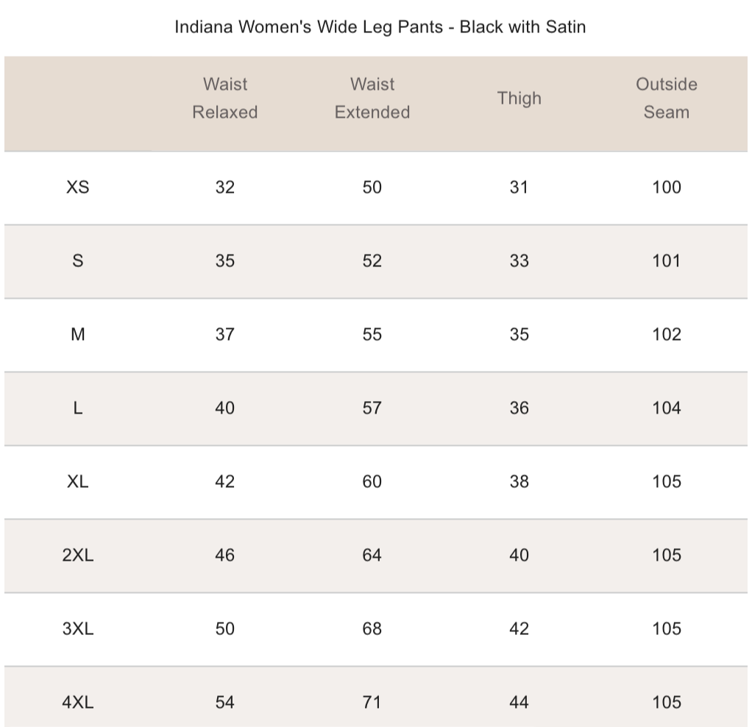
Task: Click XS waist relaxed value 32
Action: (225, 187)
